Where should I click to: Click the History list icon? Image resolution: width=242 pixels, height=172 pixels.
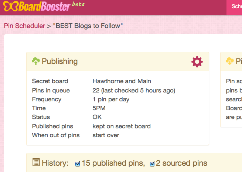click(x=36, y=162)
